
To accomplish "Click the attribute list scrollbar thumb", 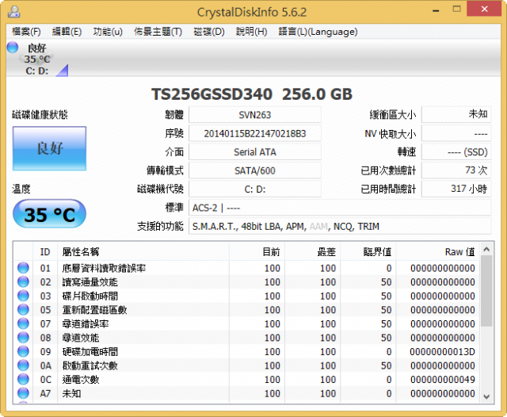I will pos(486,291).
